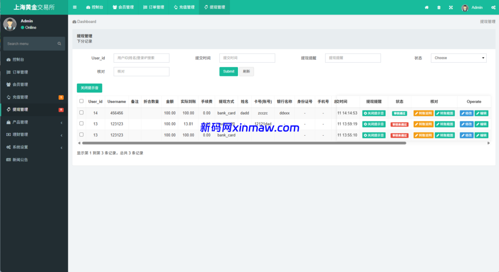Click the Search menu box in sidebar
This screenshot has width=499, height=272.
pyautogui.click(x=34, y=44)
